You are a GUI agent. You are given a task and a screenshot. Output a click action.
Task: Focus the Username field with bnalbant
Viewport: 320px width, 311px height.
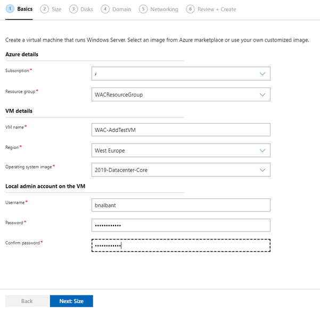pos(181,205)
